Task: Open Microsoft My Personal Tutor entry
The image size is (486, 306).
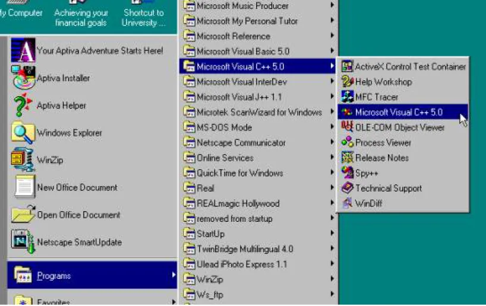Action: tap(258, 21)
